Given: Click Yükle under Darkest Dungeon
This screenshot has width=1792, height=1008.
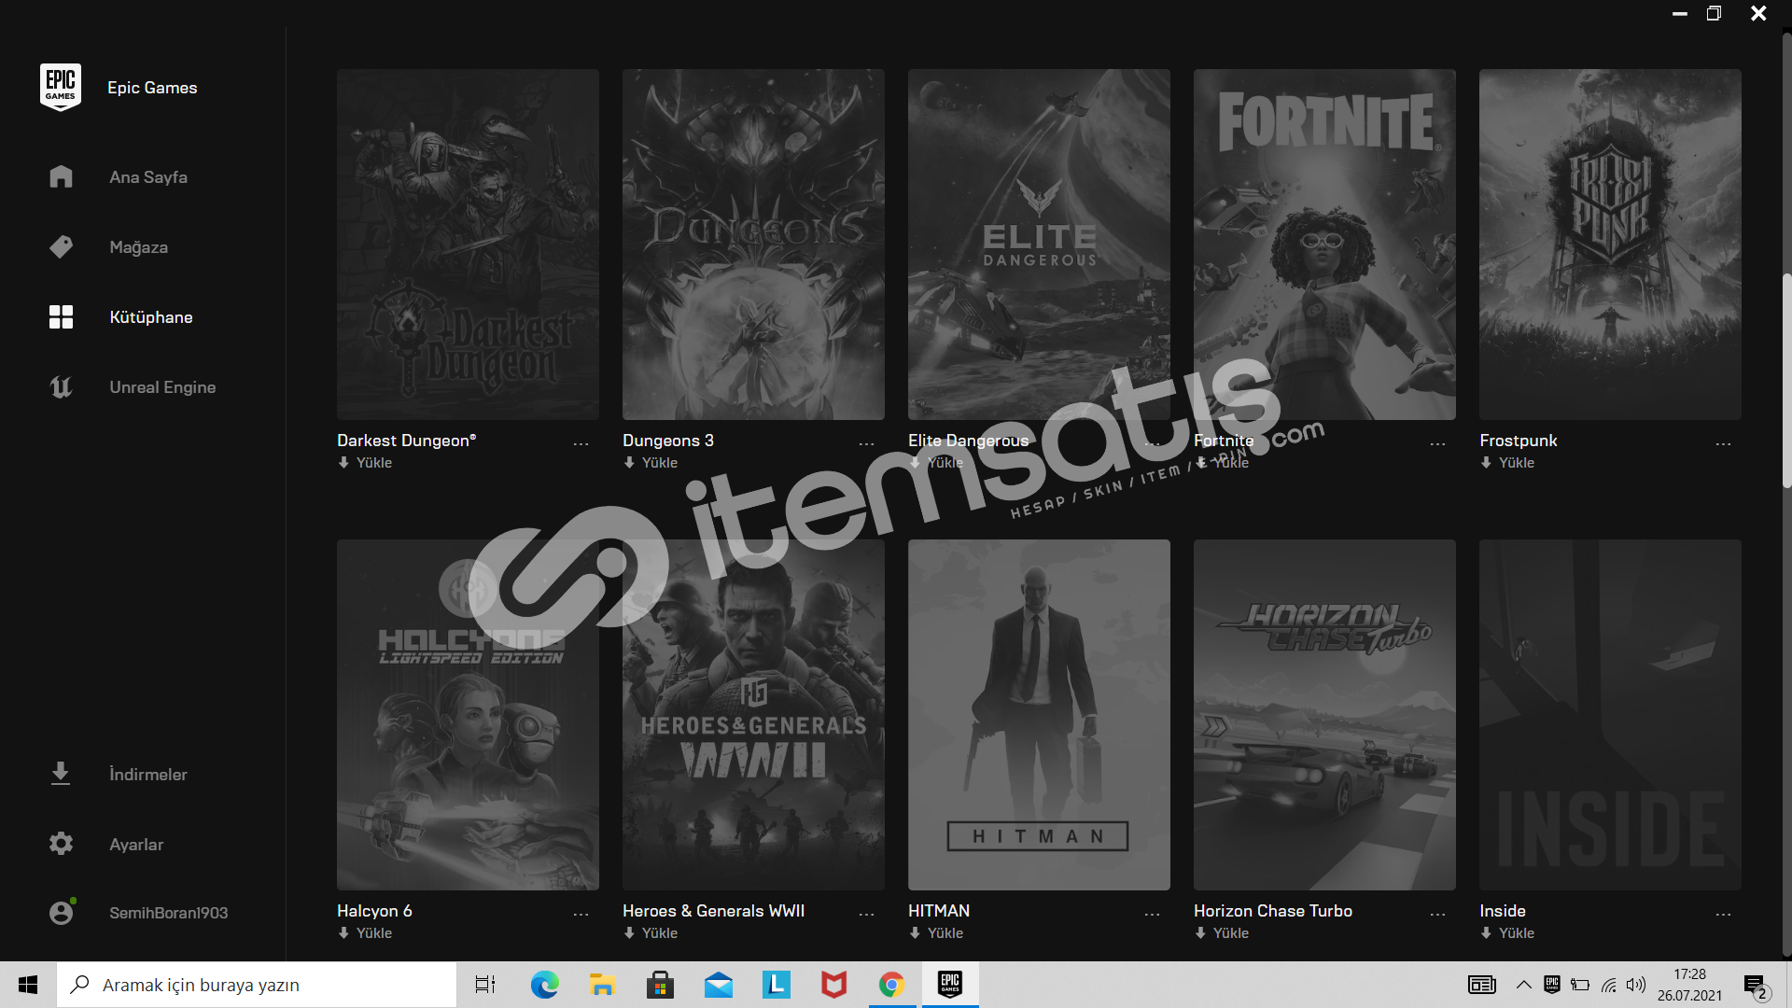Looking at the screenshot, I should [x=365, y=462].
